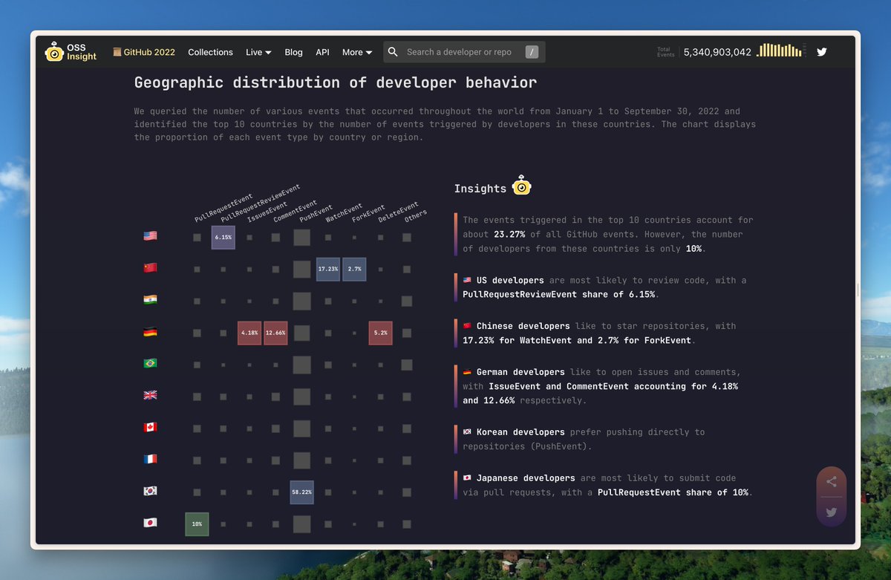
Task: Click the yellow events bar-chart icon near Total Events
Action: point(780,50)
